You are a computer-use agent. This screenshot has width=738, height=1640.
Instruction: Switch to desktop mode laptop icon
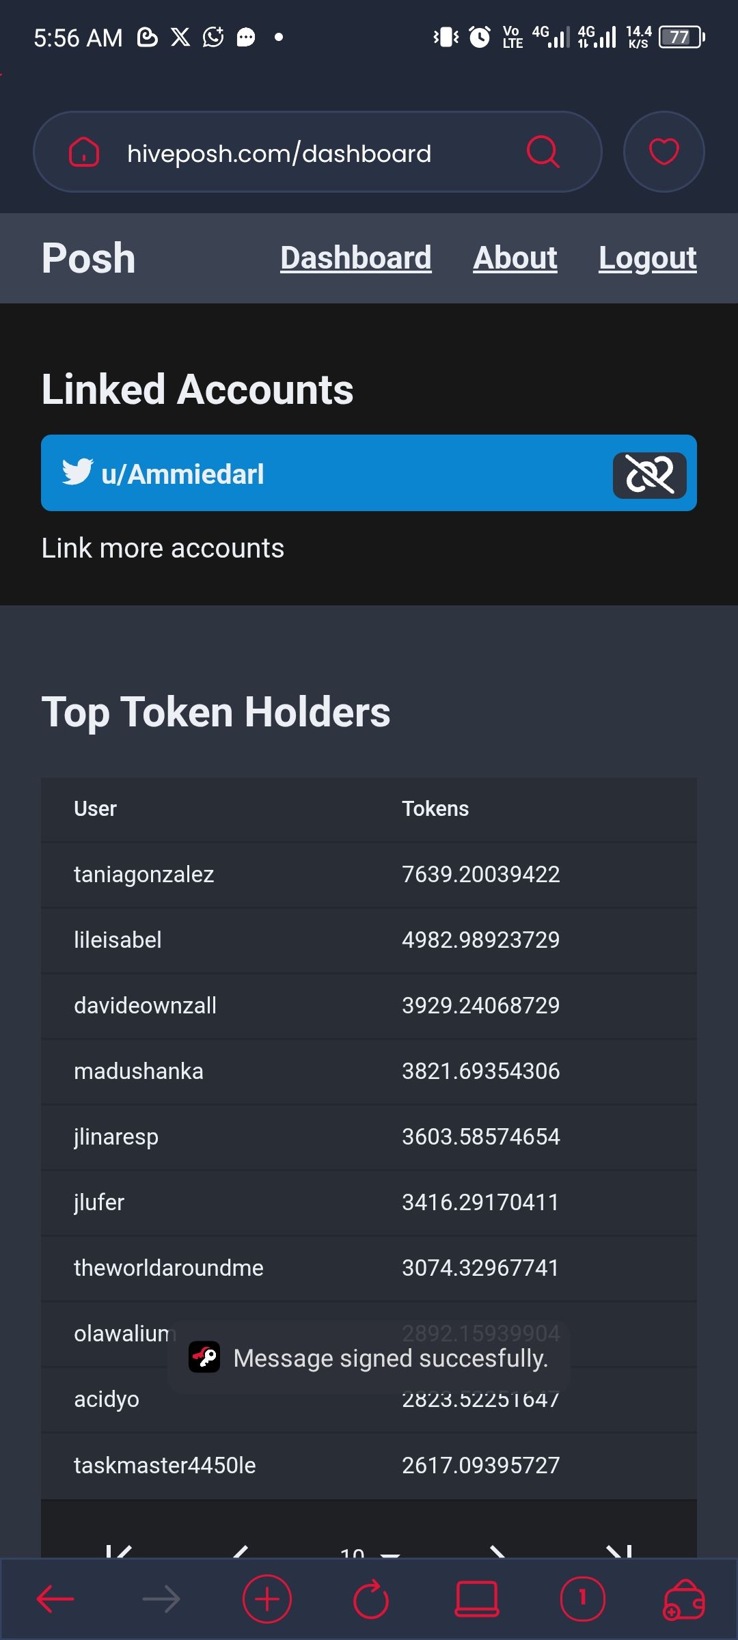tap(477, 1599)
